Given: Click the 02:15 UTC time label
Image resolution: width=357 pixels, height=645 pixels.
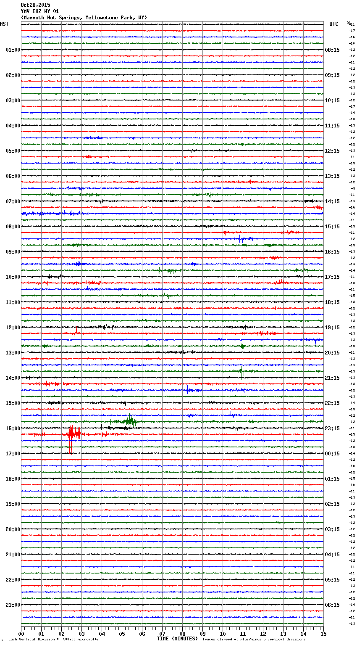Looking at the screenshot, I should (x=332, y=504).
